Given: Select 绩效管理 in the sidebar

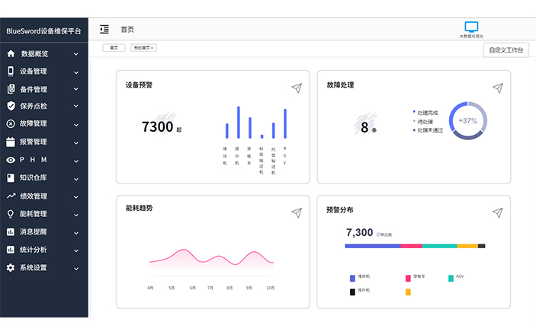Looking at the screenshot, I should click(x=33, y=196).
